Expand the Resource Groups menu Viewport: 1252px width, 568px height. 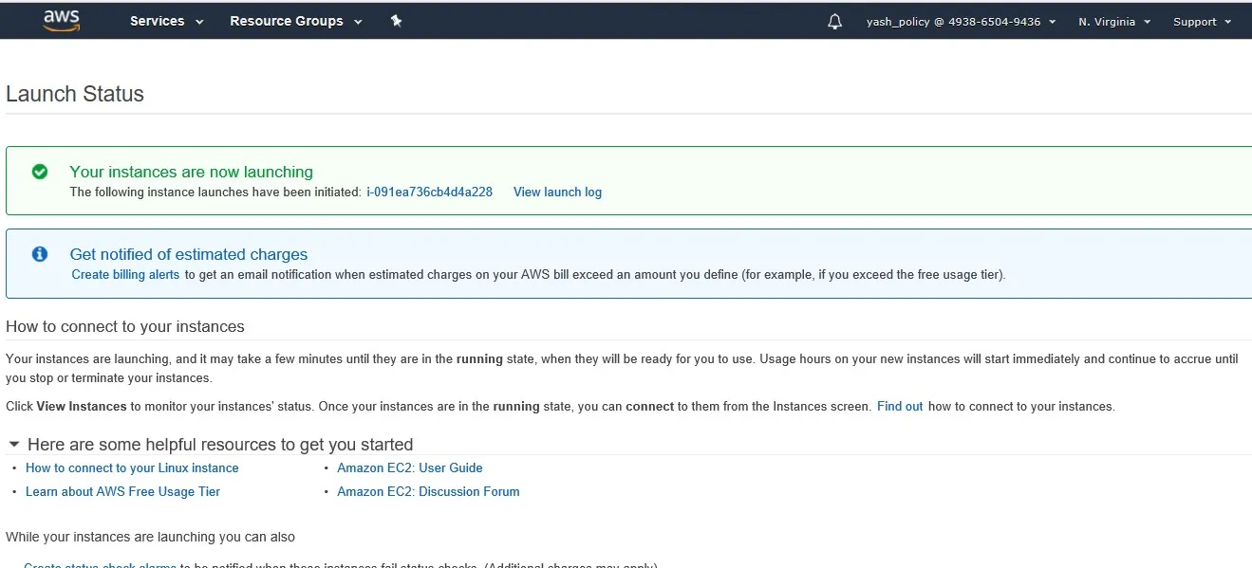[295, 21]
